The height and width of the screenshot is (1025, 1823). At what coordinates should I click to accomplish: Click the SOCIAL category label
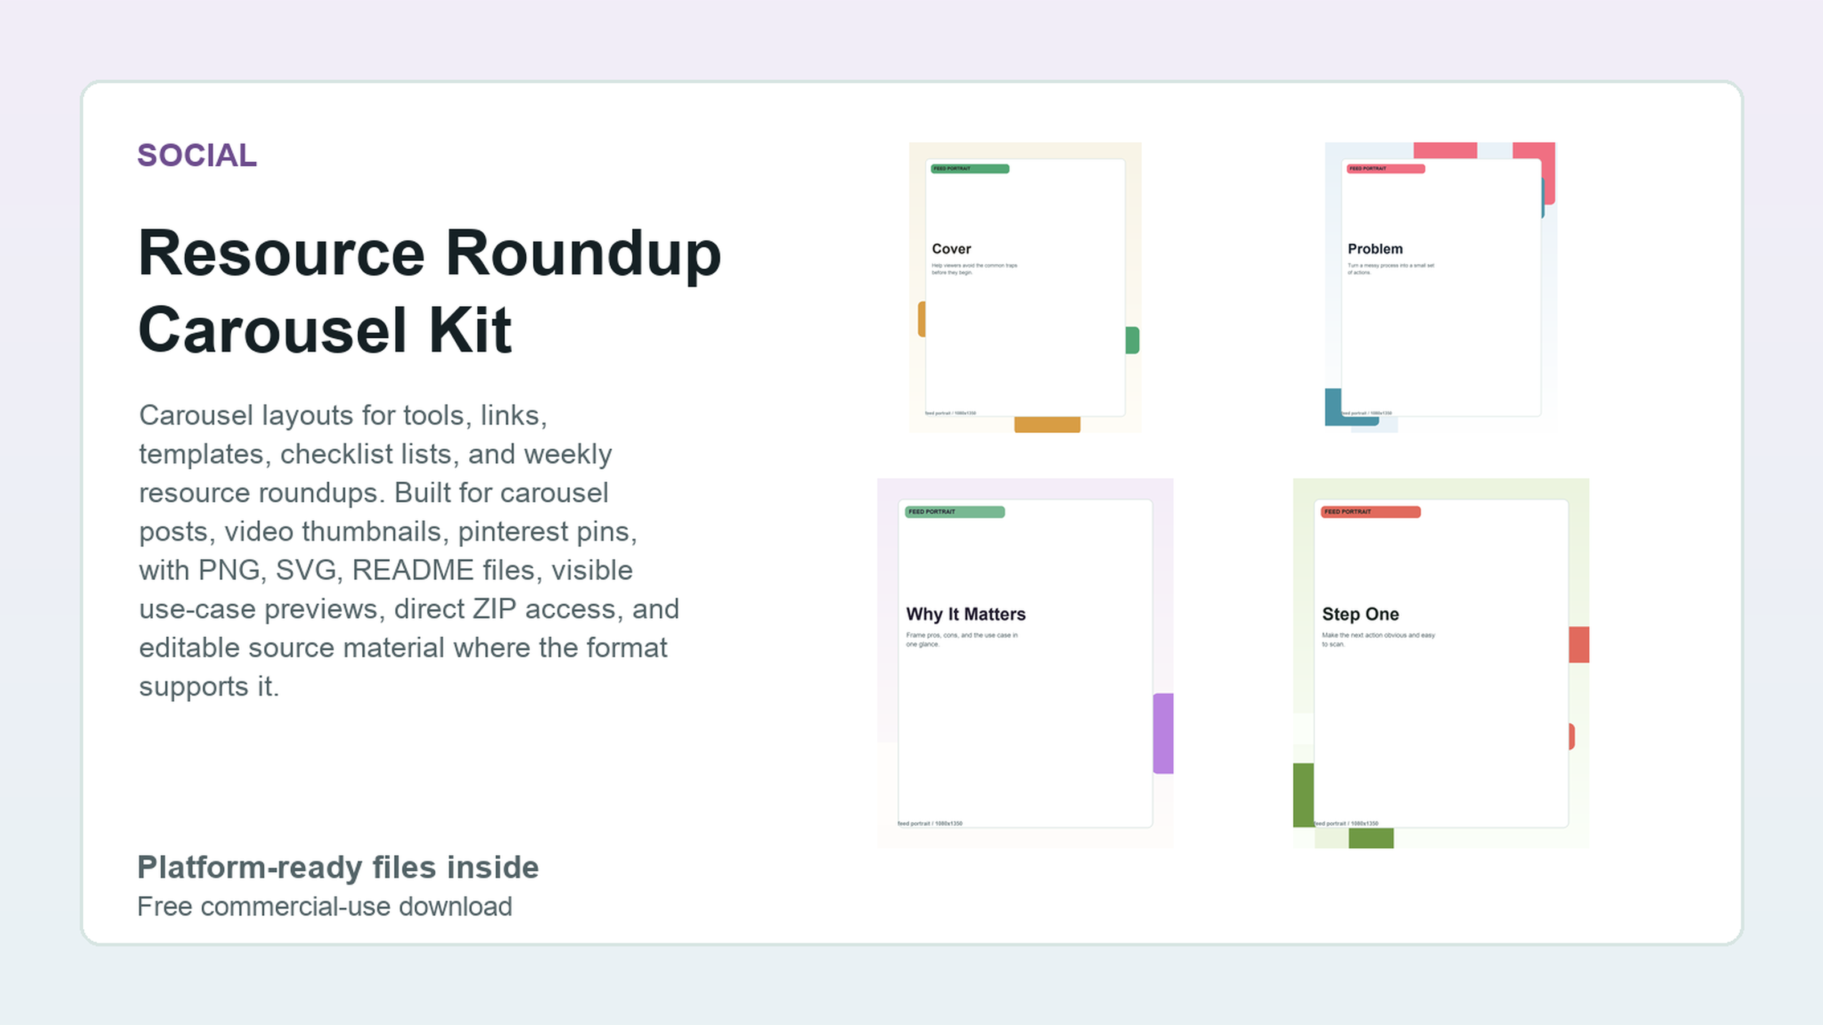pyautogui.click(x=197, y=155)
